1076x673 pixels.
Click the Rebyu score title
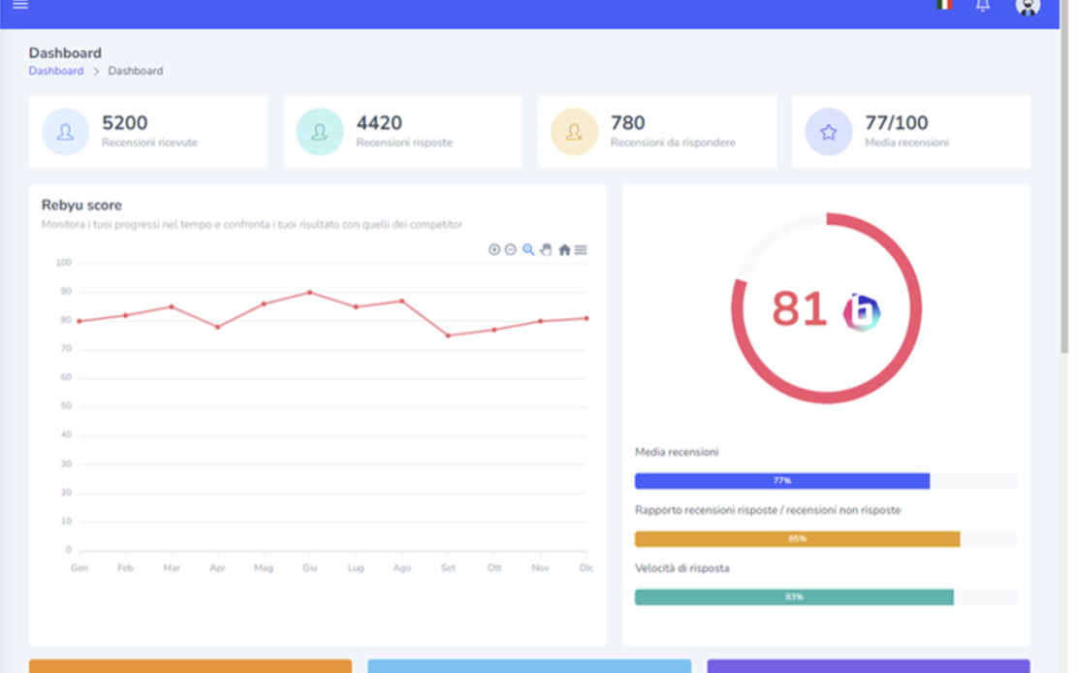[81, 205]
